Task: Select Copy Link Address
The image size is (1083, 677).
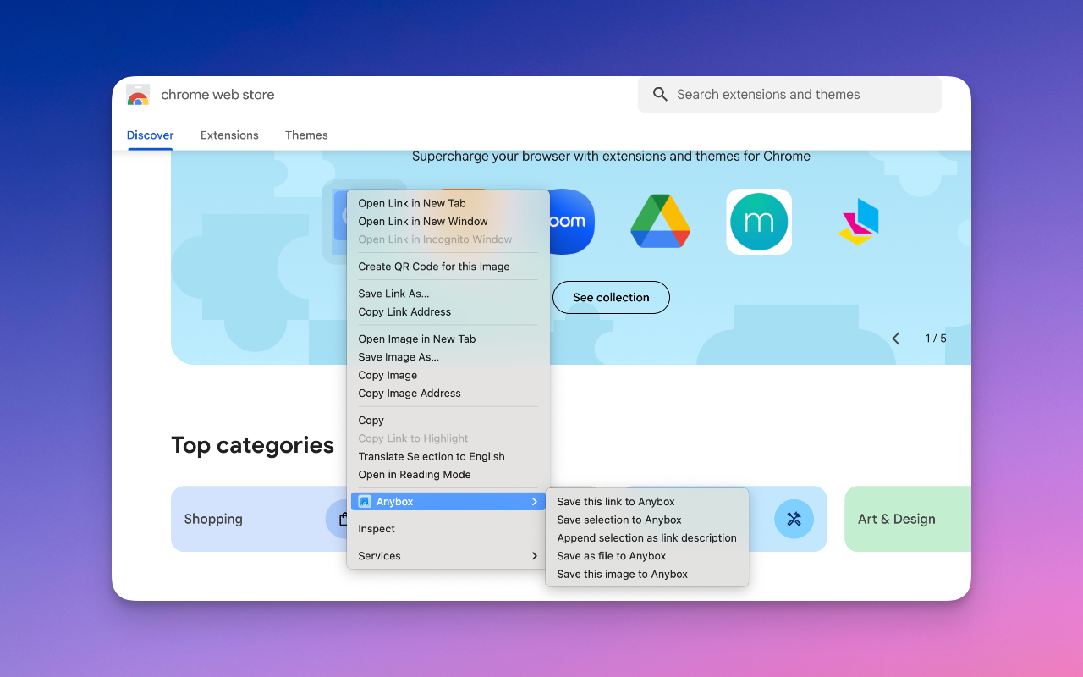Action: [x=448, y=312]
